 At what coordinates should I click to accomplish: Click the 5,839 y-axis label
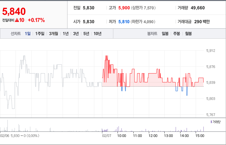[211, 82]
